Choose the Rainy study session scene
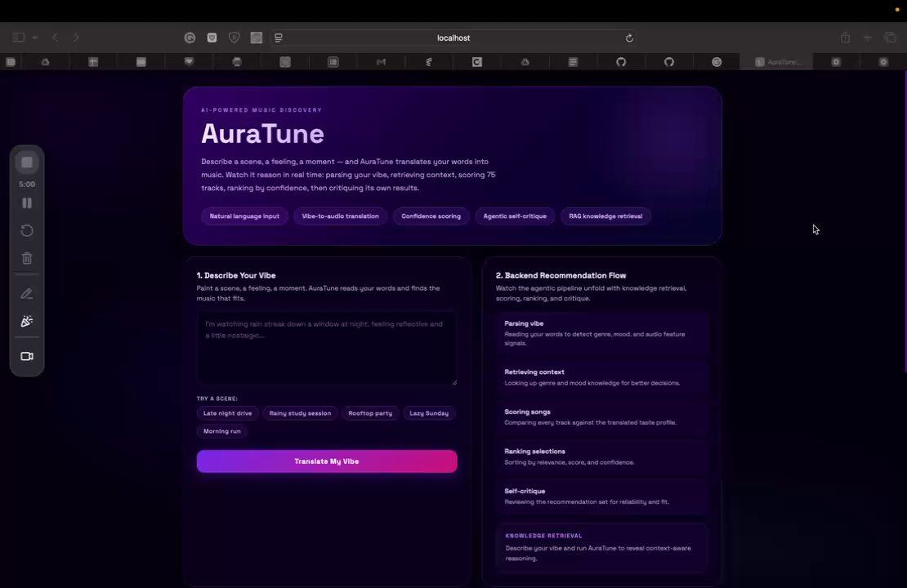 pyautogui.click(x=300, y=413)
